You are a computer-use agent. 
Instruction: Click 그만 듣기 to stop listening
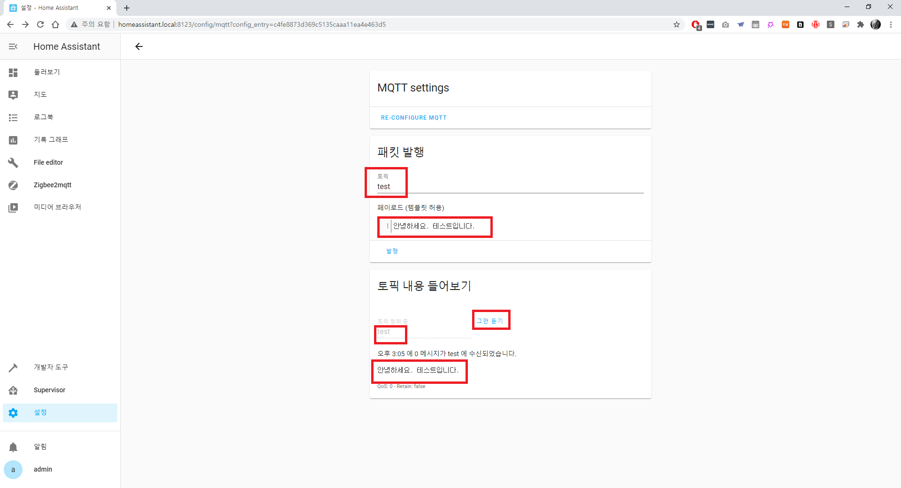(490, 321)
